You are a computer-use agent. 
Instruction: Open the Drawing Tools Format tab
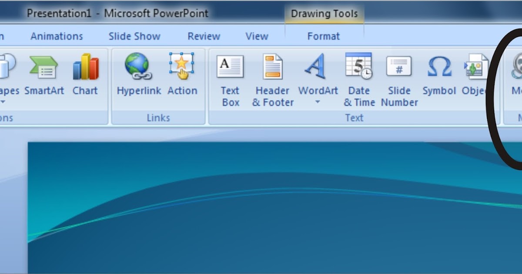coord(323,37)
